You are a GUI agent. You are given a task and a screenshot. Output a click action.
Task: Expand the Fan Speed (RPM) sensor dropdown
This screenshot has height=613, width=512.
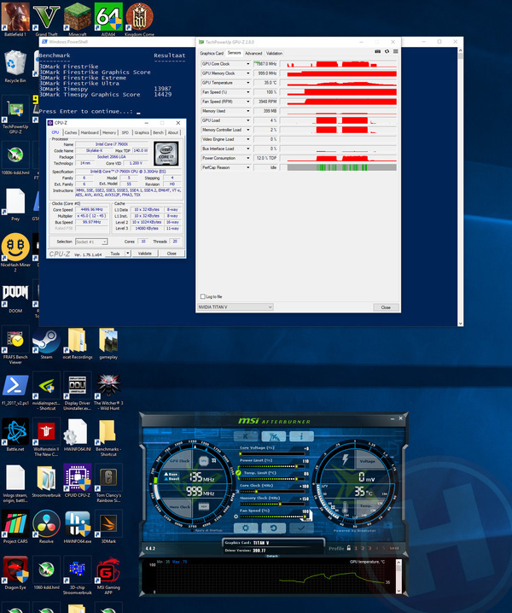(247, 102)
